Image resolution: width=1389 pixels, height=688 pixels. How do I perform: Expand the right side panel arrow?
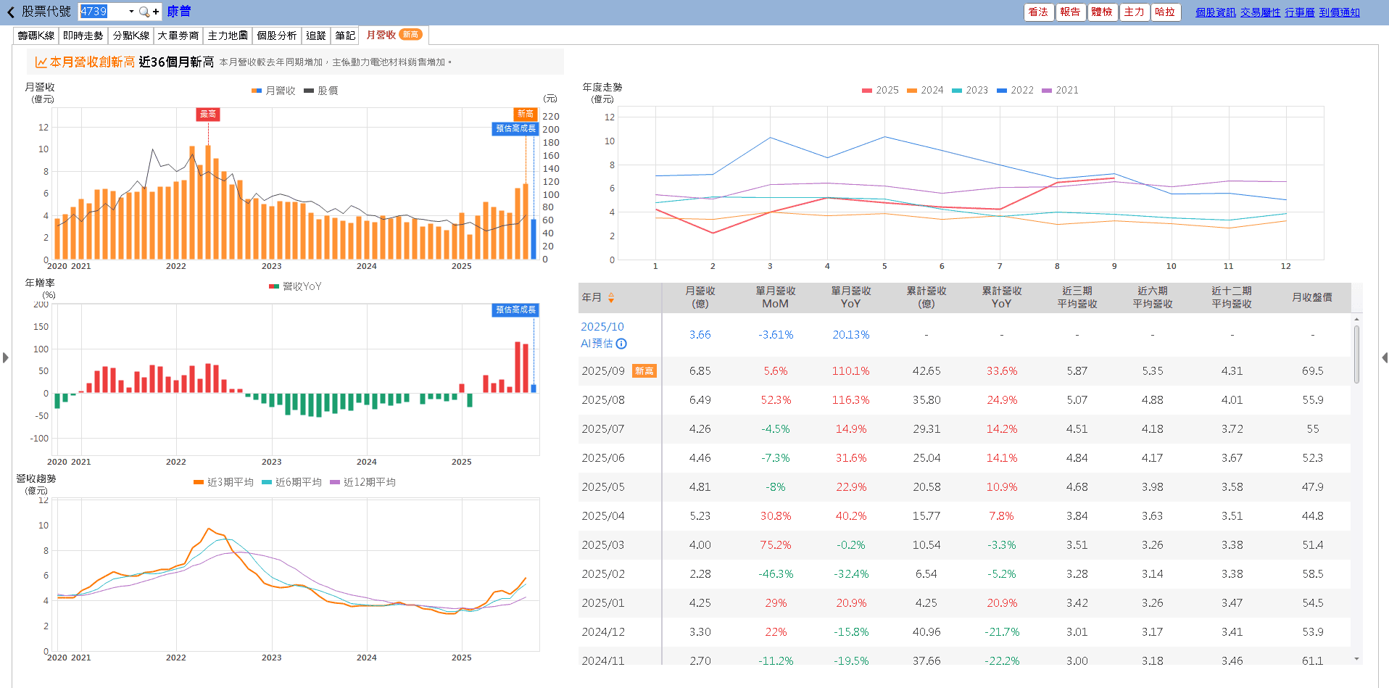1384,357
